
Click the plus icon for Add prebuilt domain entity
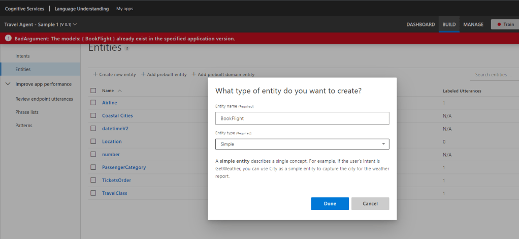click(x=194, y=74)
